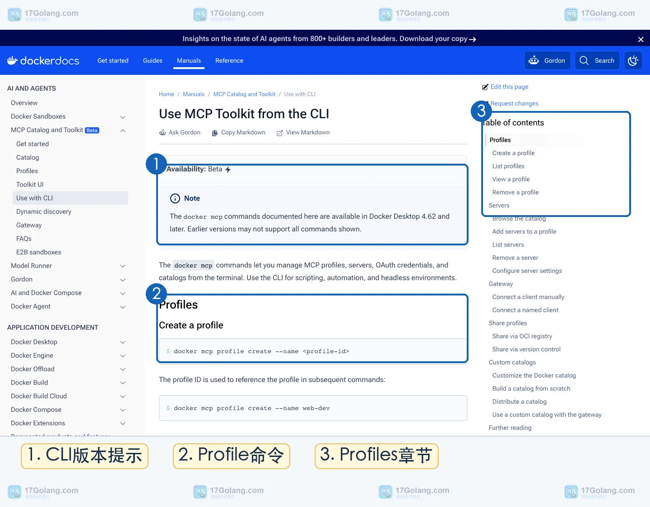This screenshot has height=507, width=650.
Task: Jump to Add servers to a profile
Action: coord(525,231)
